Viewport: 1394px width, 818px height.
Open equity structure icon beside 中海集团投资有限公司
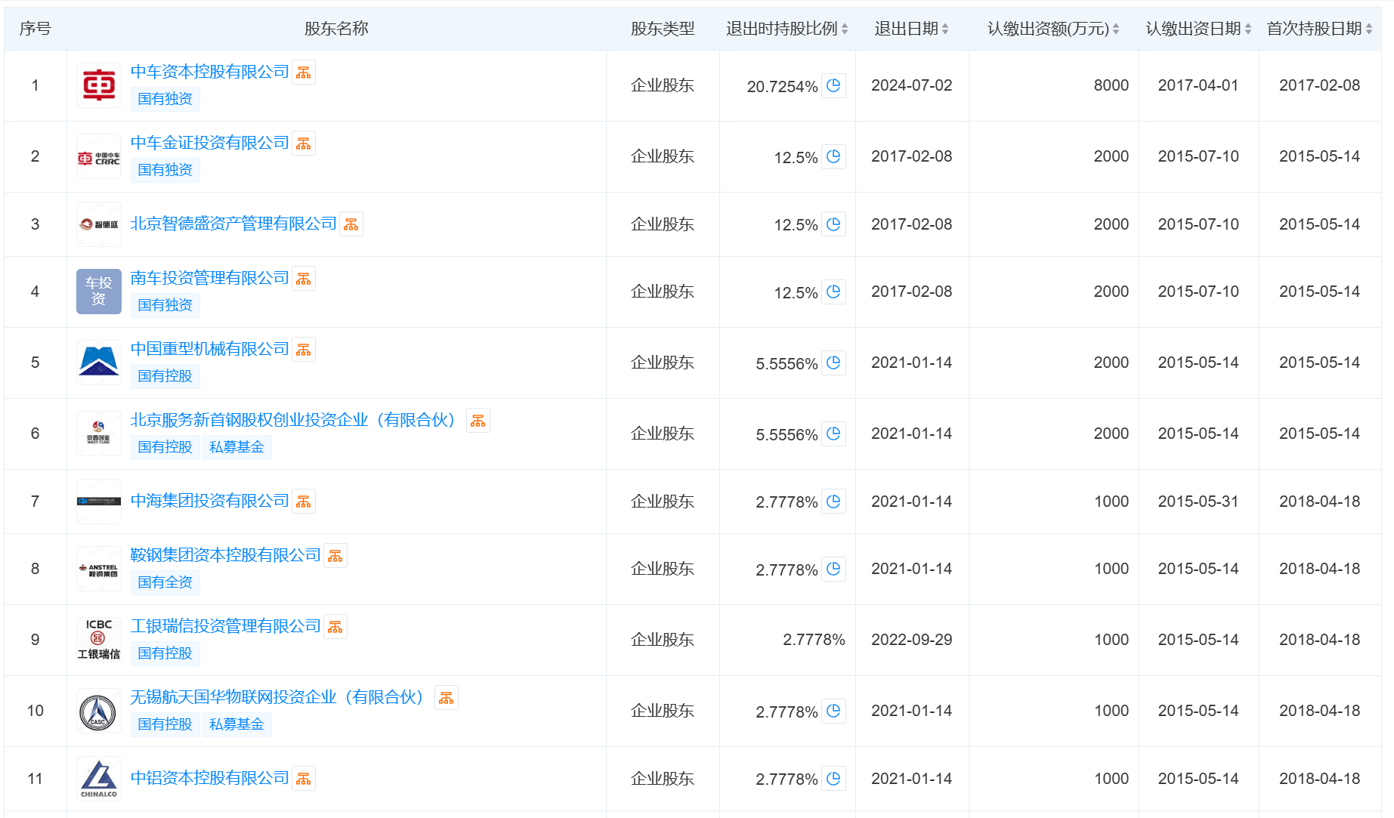tap(304, 502)
